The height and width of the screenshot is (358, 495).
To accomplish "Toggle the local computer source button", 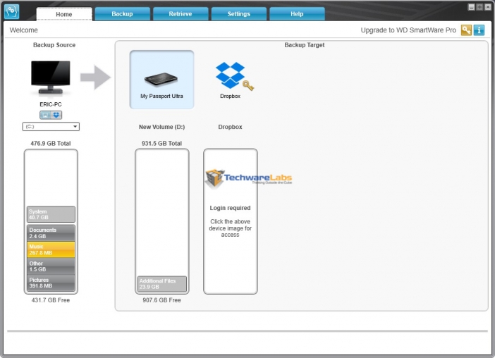I will tap(45, 115).
